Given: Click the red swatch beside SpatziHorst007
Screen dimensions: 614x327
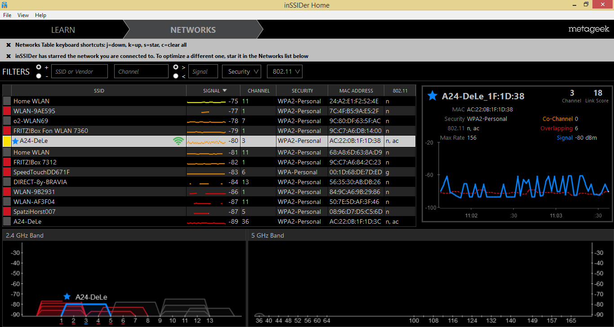Looking at the screenshot, I should click(7, 212).
